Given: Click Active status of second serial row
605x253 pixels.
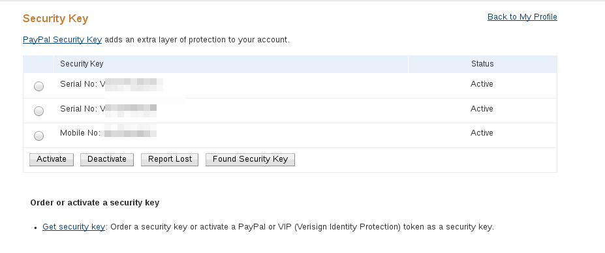Looking at the screenshot, I should click(x=482, y=108).
